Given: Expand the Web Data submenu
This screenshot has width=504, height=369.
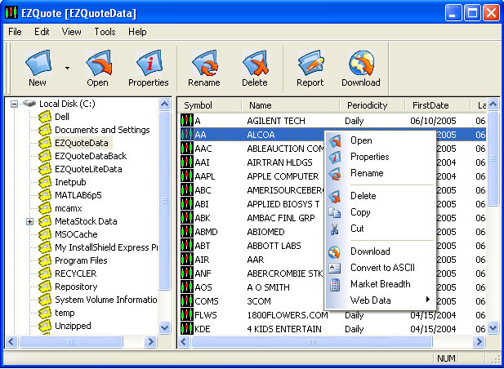Looking at the screenshot, I should (x=381, y=300).
